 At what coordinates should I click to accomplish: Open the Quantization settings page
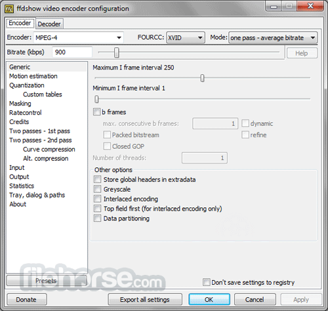pyautogui.click(x=27, y=85)
